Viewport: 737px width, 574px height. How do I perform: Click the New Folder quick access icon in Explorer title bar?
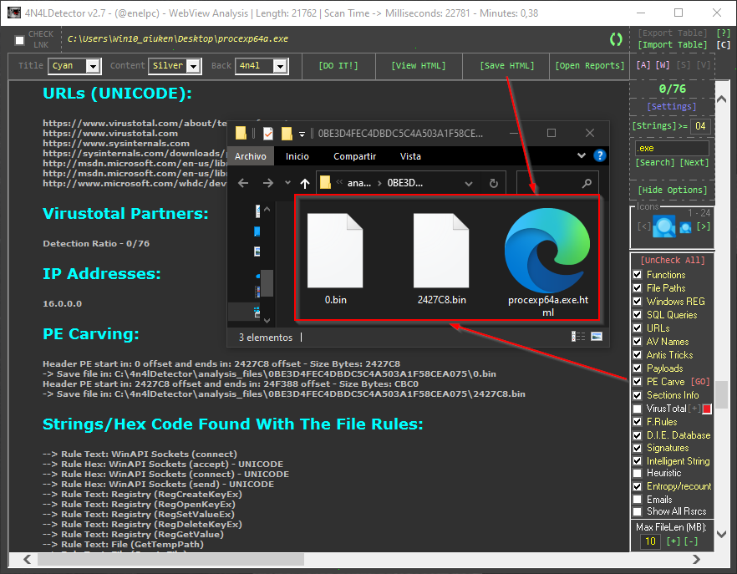pos(287,134)
